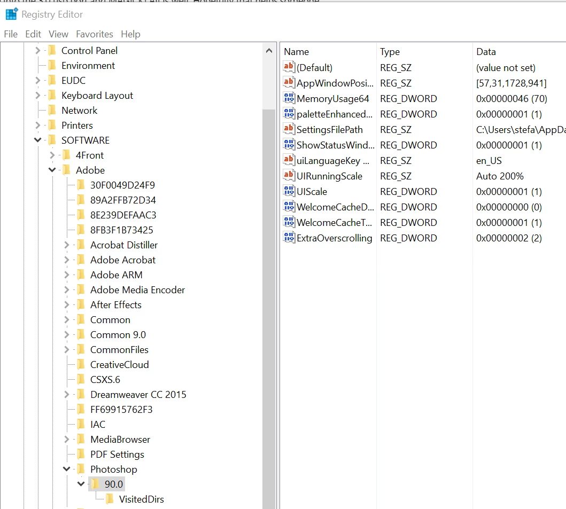This screenshot has width=566, height=509.
Task: Open the Favorites menu
Action: pyautogui.click(x=95, y=34)
